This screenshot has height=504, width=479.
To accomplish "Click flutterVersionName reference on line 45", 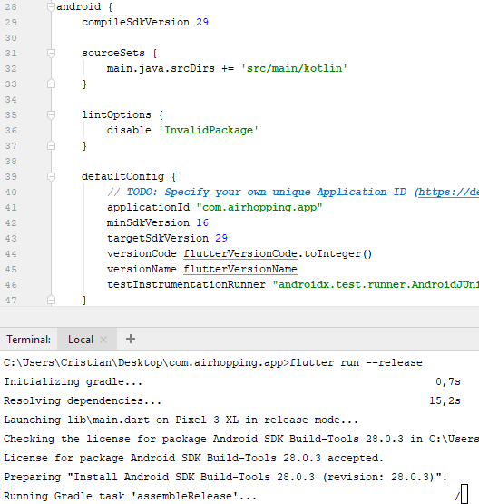I will pos(240,269).
